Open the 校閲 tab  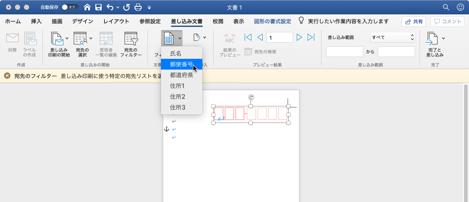click(x=218, y=21)
